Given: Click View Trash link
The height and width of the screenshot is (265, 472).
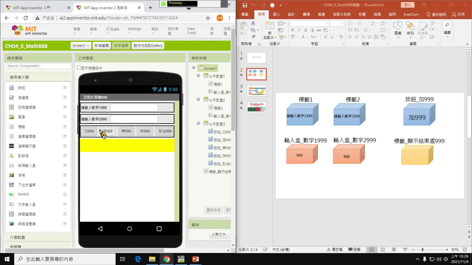Looking at the screenshot, I should (x=191, y=31).
